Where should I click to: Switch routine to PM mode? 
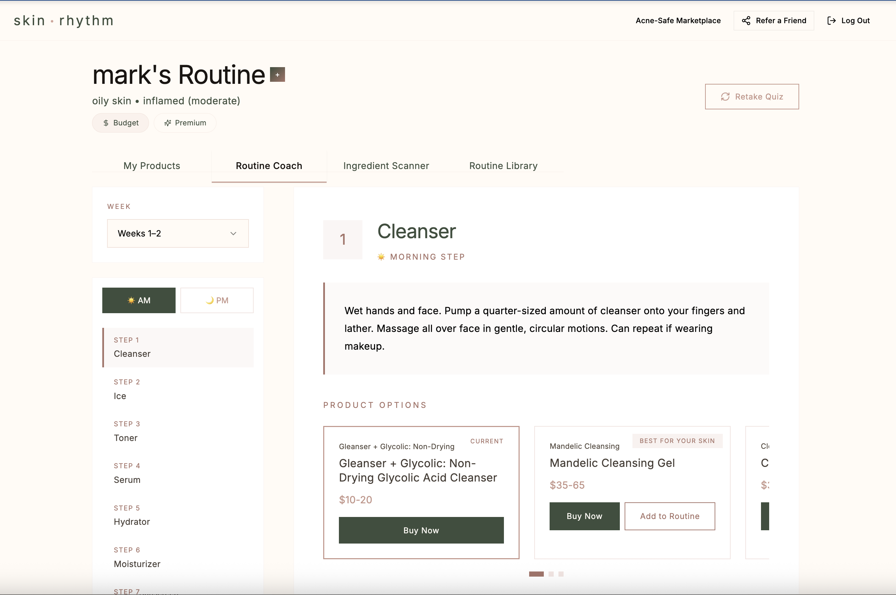coord(217,301)
